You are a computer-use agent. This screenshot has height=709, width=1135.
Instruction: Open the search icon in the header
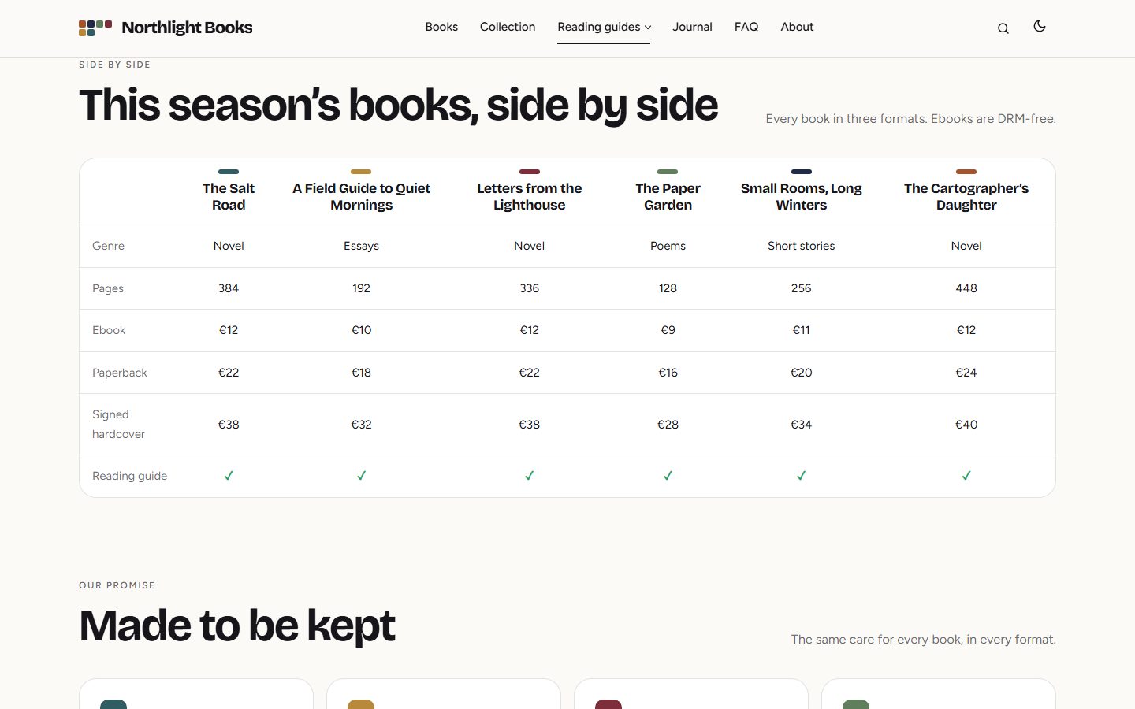(1003, 28)
